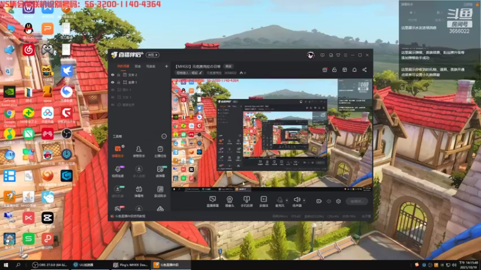Open the 弹幕助手 danmaku assistant tool
The image size is (481, 270).
(x=118, y=152)
